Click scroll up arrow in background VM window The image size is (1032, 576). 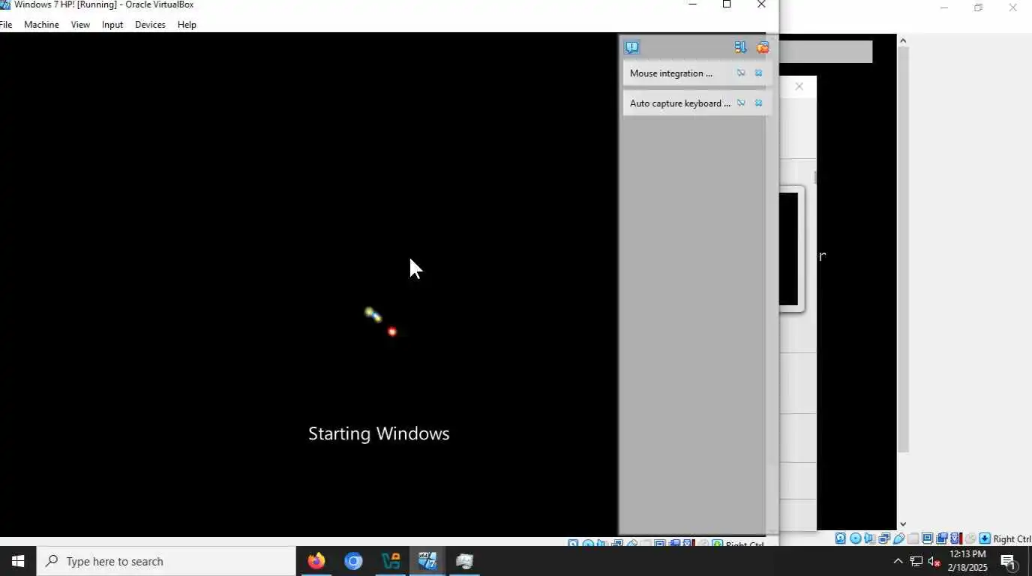point(903,40)
